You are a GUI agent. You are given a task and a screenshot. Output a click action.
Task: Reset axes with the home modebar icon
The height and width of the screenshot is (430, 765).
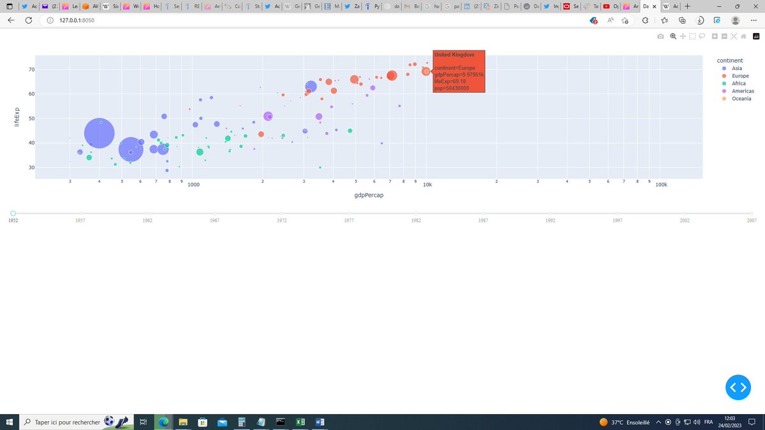[x=743, y=36]
